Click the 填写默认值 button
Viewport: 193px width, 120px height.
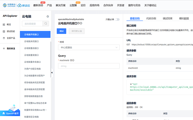click(77, 31)
